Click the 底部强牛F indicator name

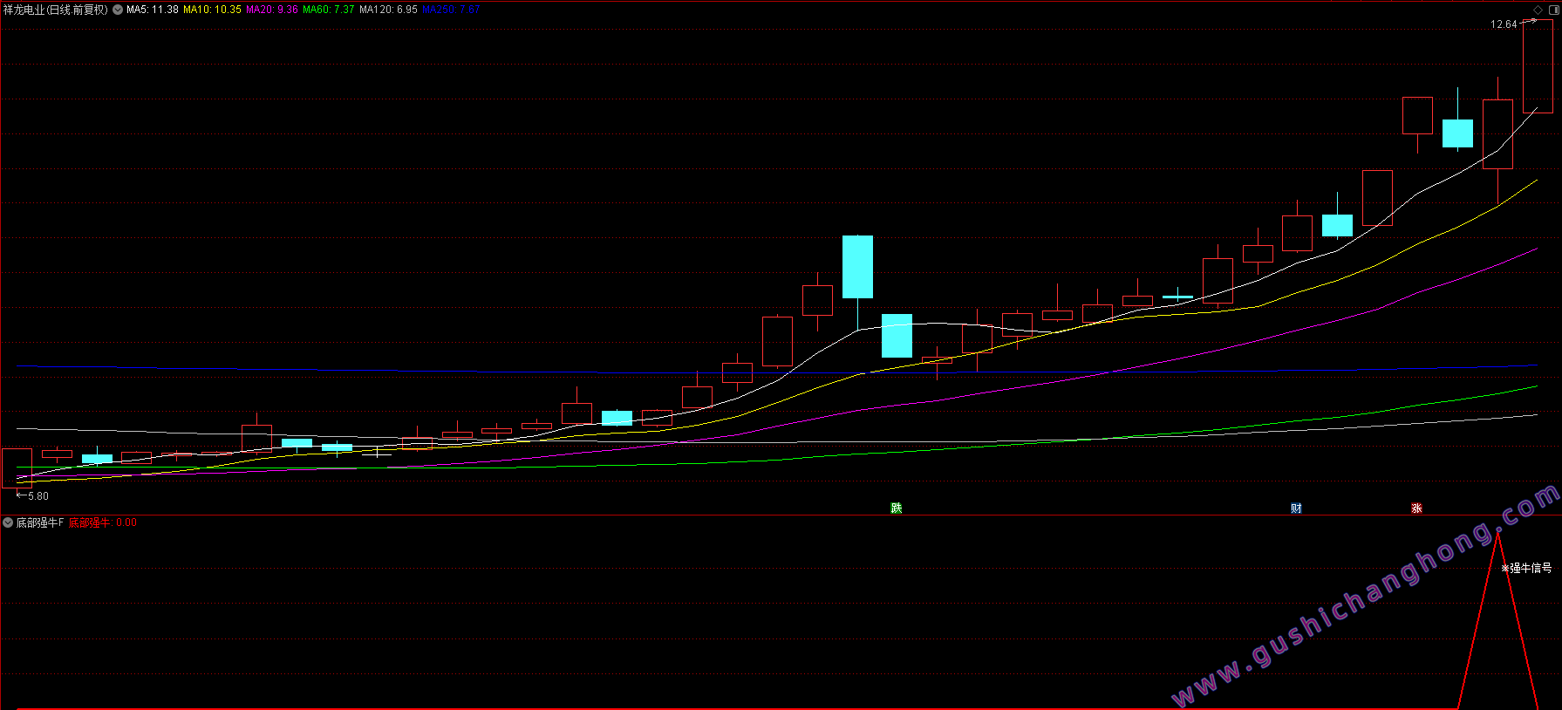40,522
